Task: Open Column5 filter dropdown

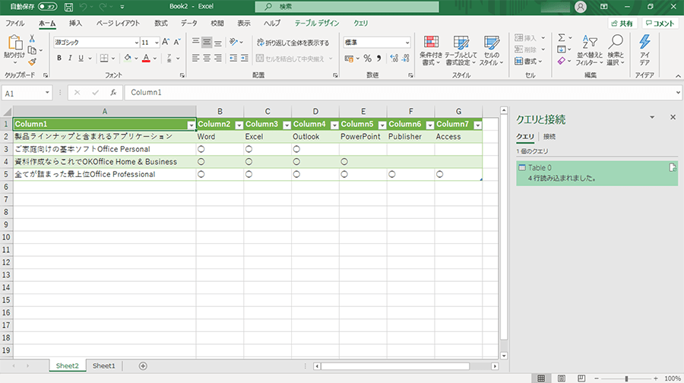Action: [x=382, y=125]
